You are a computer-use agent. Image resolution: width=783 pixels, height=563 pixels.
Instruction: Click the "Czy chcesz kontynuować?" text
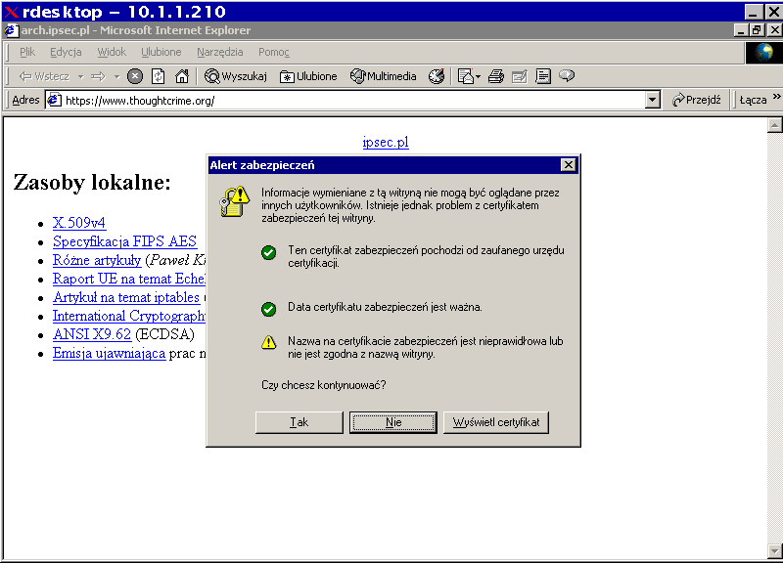pos(324,385)
